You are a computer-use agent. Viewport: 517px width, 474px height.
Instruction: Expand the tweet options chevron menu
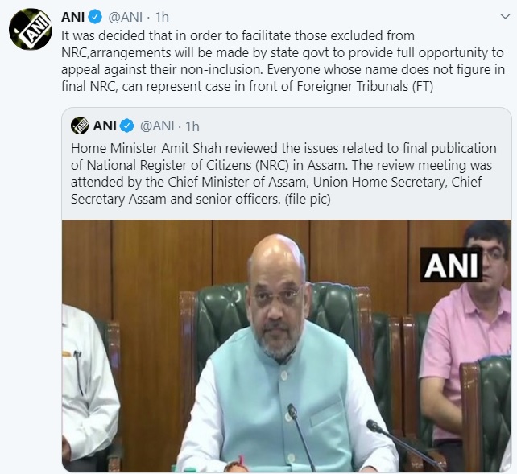point(505,16)
